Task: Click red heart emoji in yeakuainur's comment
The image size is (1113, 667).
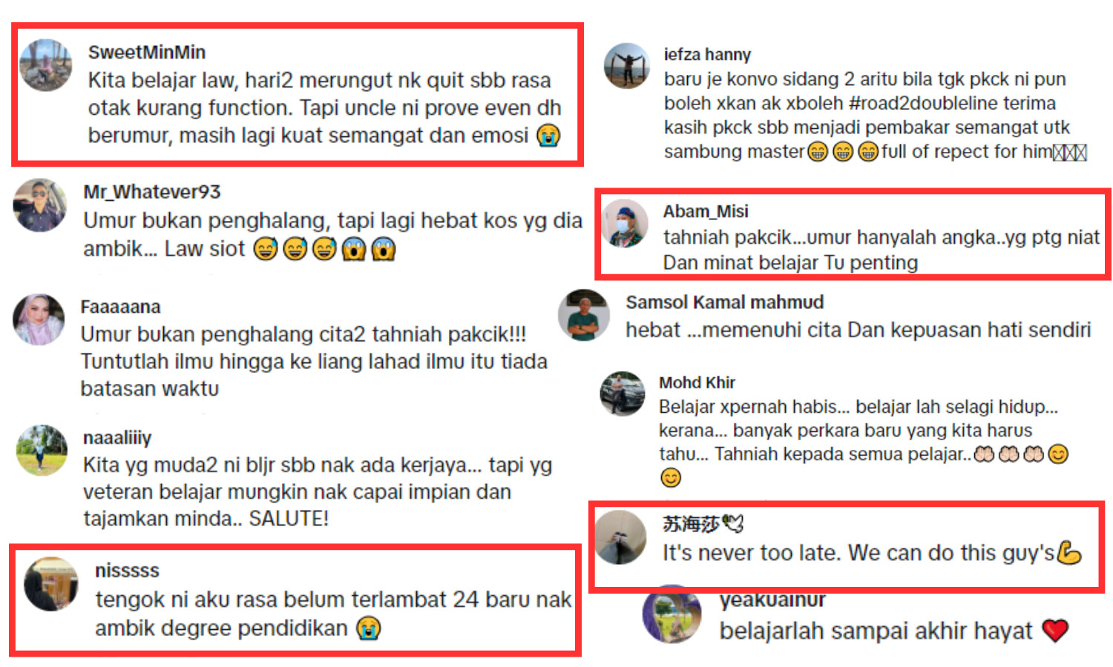Action: [x=1055, y=631]
